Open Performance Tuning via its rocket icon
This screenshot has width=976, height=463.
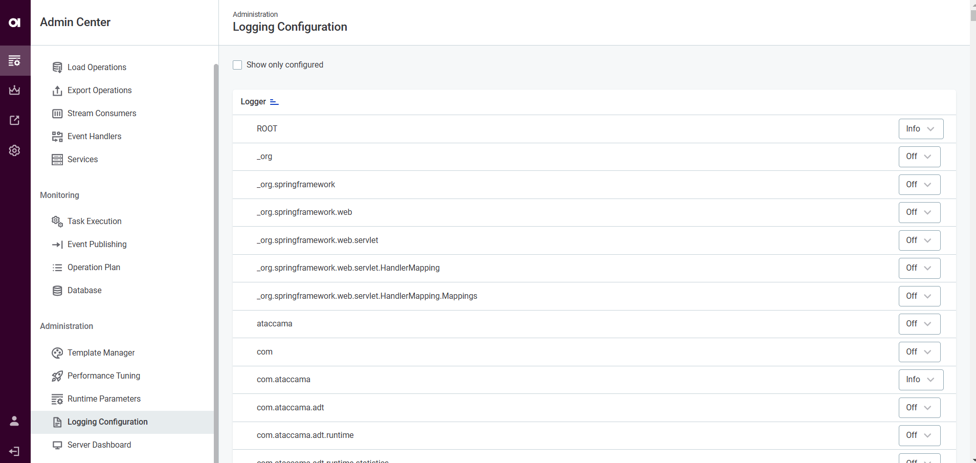[x=57, y=376]
